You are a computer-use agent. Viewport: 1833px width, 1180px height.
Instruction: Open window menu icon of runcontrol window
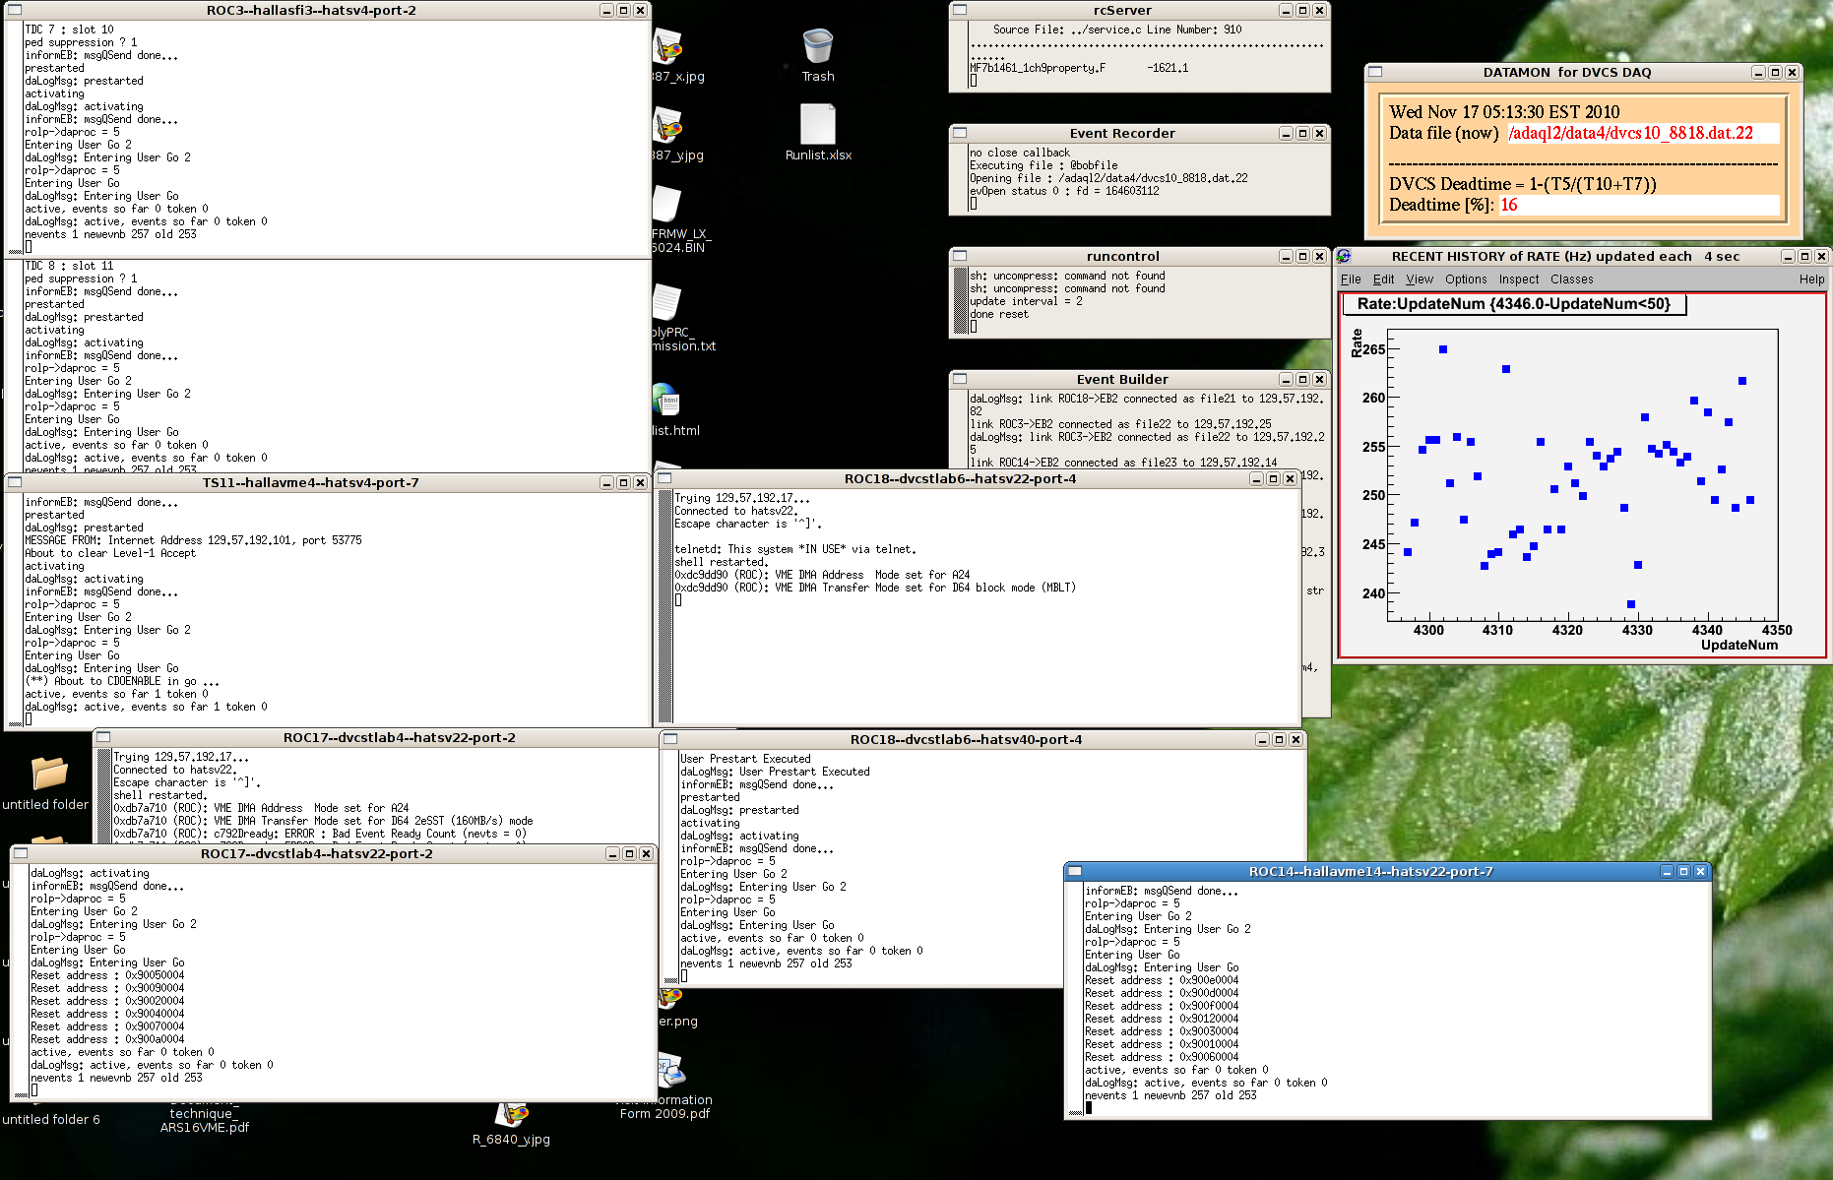(x=960, y=256)
